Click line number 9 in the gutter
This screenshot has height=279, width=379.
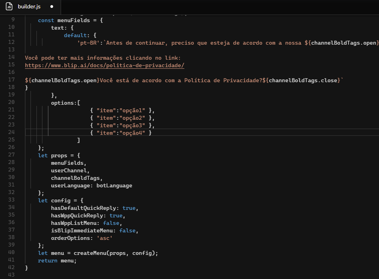[13, 19]
